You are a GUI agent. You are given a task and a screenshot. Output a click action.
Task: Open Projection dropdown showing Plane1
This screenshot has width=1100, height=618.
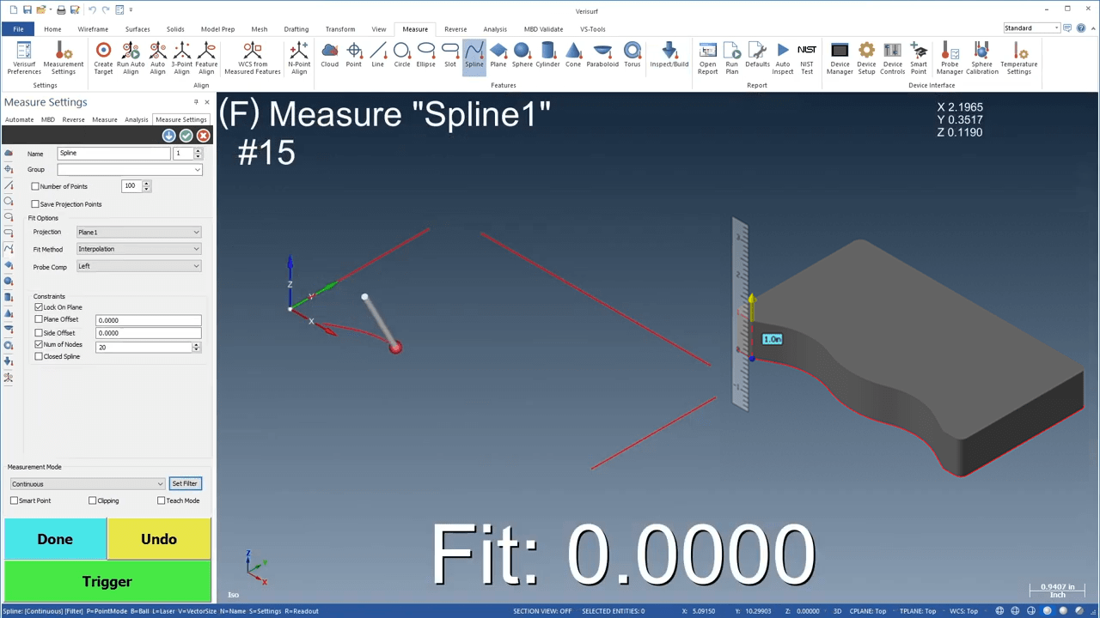[138, 232]
